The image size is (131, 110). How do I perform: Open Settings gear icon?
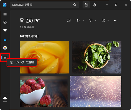pyautogui.click(x=94, y=5)
